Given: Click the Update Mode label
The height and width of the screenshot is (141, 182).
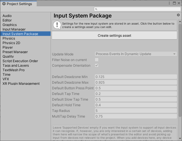Looking at the screenshot, I should [x=63, y=54].
